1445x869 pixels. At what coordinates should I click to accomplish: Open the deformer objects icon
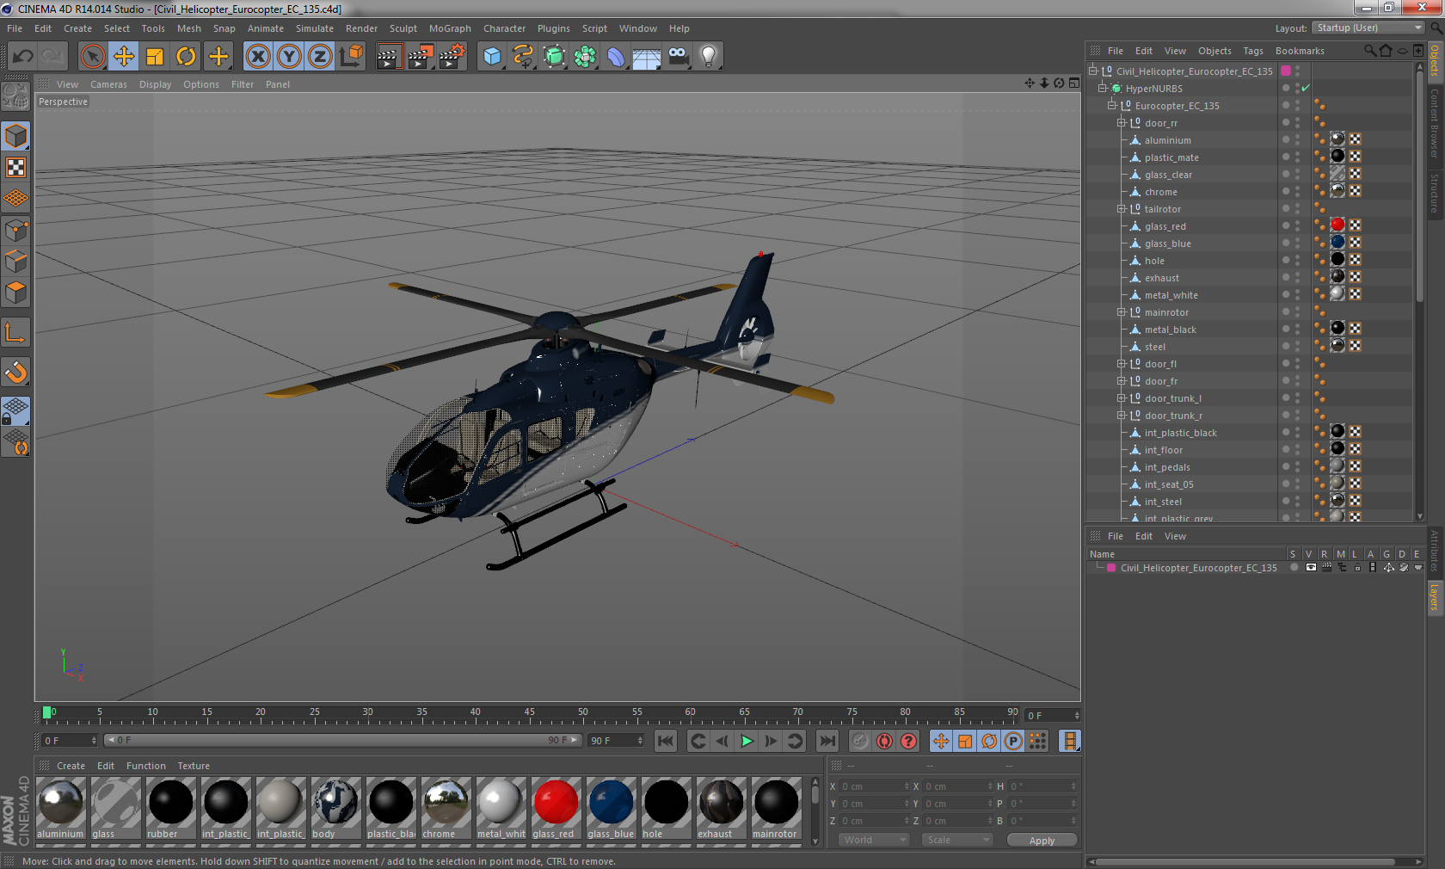pos(616,57)
